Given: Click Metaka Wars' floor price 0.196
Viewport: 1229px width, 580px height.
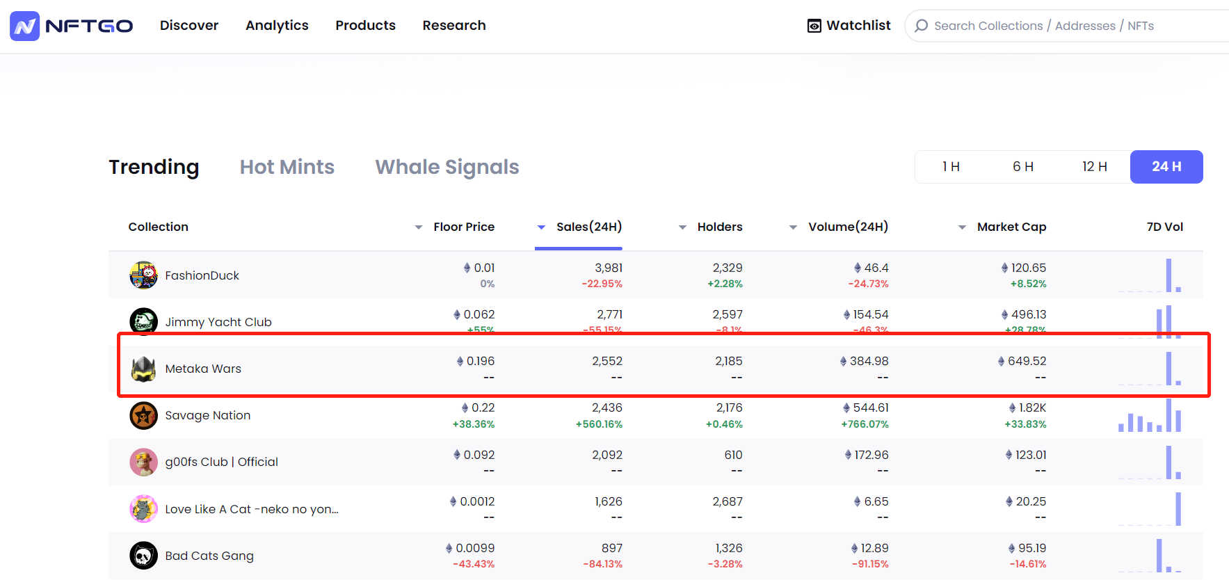Looking at the screenshot, I should tap(481, 361).
